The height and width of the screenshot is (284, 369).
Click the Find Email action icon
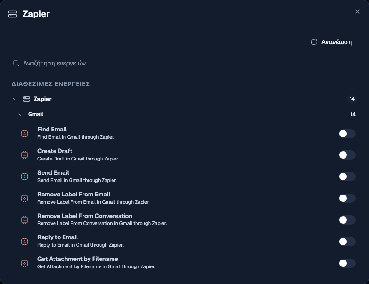point(24,134)
